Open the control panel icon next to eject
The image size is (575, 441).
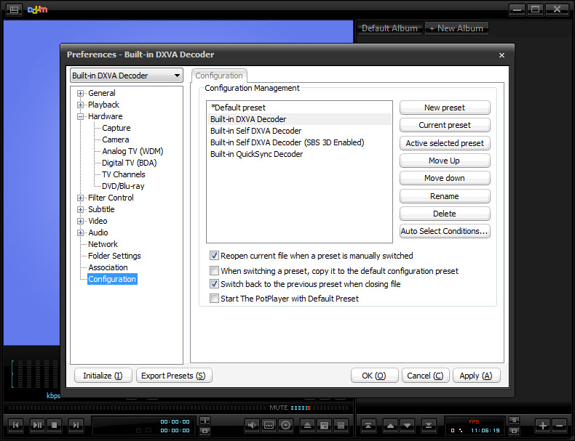click(x=324, y=425)
